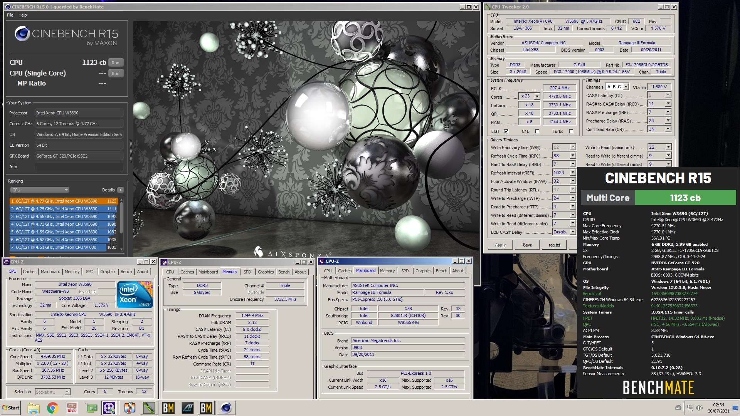Select ranking row 5 at 4.56 GHz
Viewport: 740px width, 416px height.
(64, 232)
